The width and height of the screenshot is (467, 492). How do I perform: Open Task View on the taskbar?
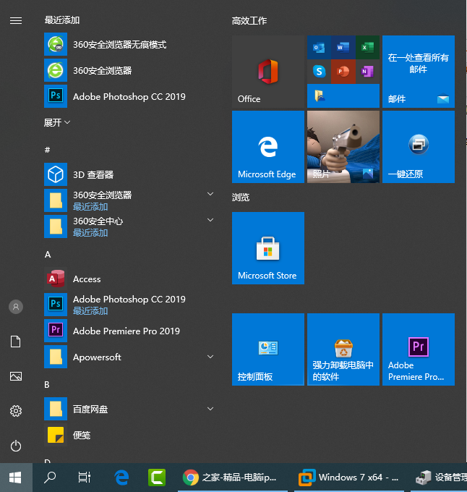tap(84, 478)
